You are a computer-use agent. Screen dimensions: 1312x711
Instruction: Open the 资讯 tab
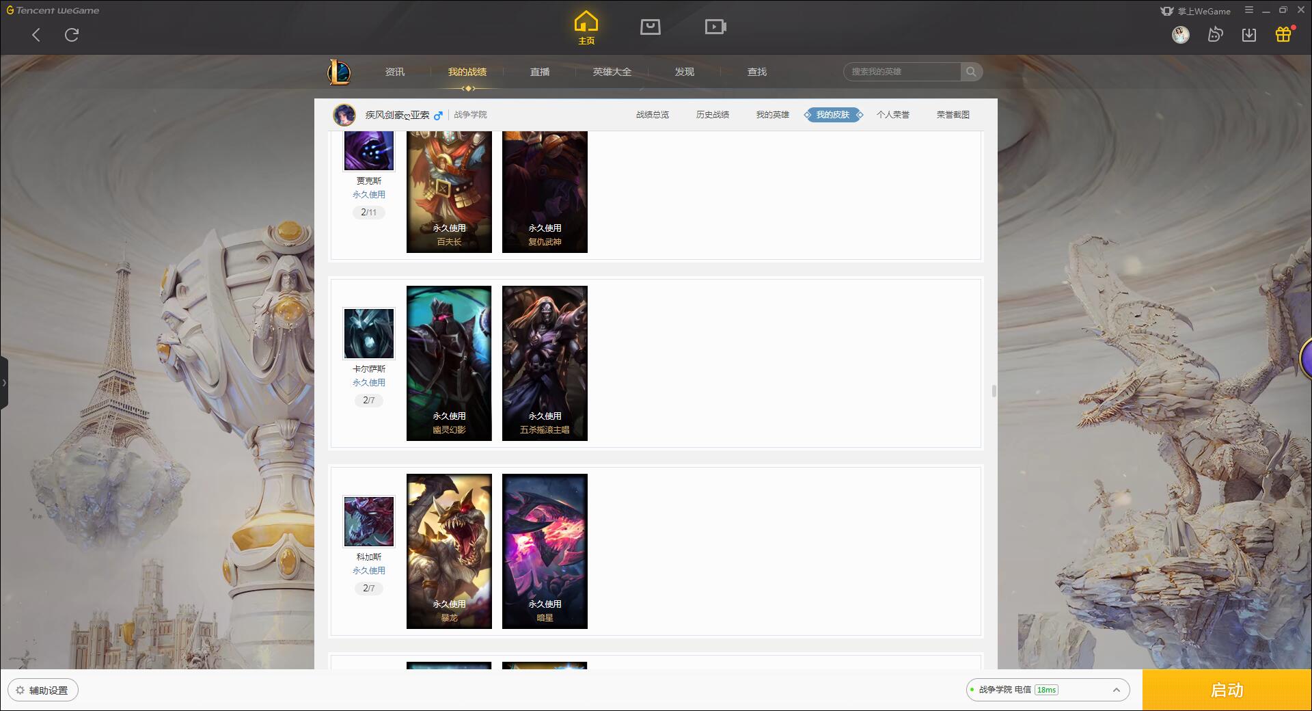click(395, 72)
